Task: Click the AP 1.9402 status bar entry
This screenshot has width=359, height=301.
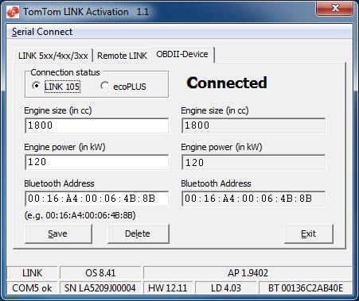Action: coord(248,273)
